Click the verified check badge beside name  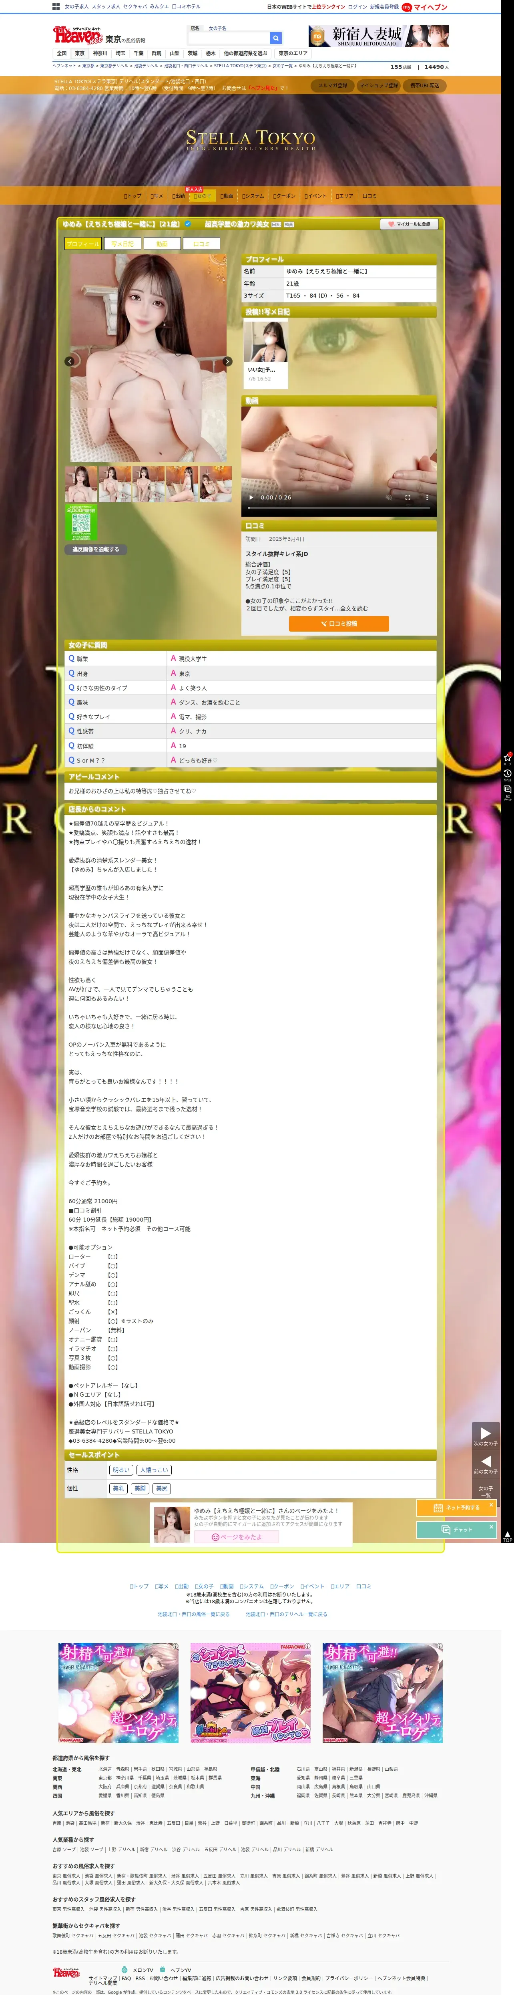coord(187,224)
